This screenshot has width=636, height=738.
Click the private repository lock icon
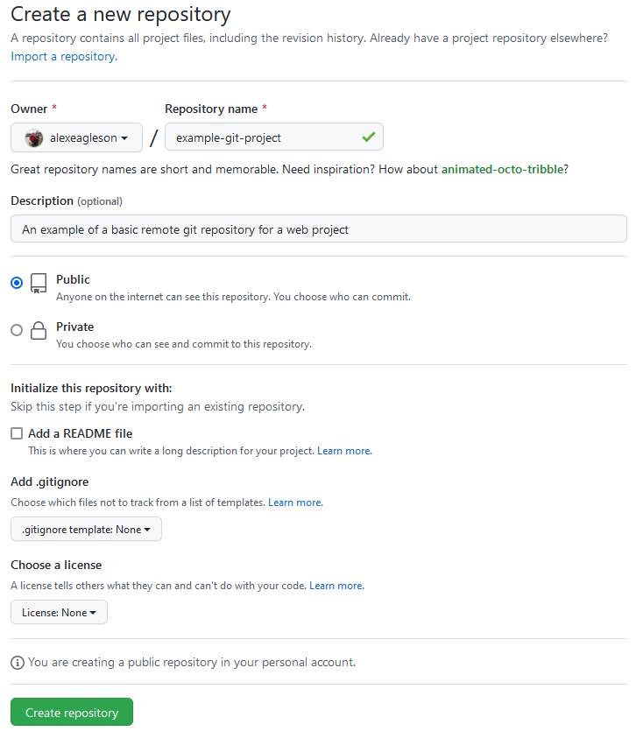coord(39,330)
